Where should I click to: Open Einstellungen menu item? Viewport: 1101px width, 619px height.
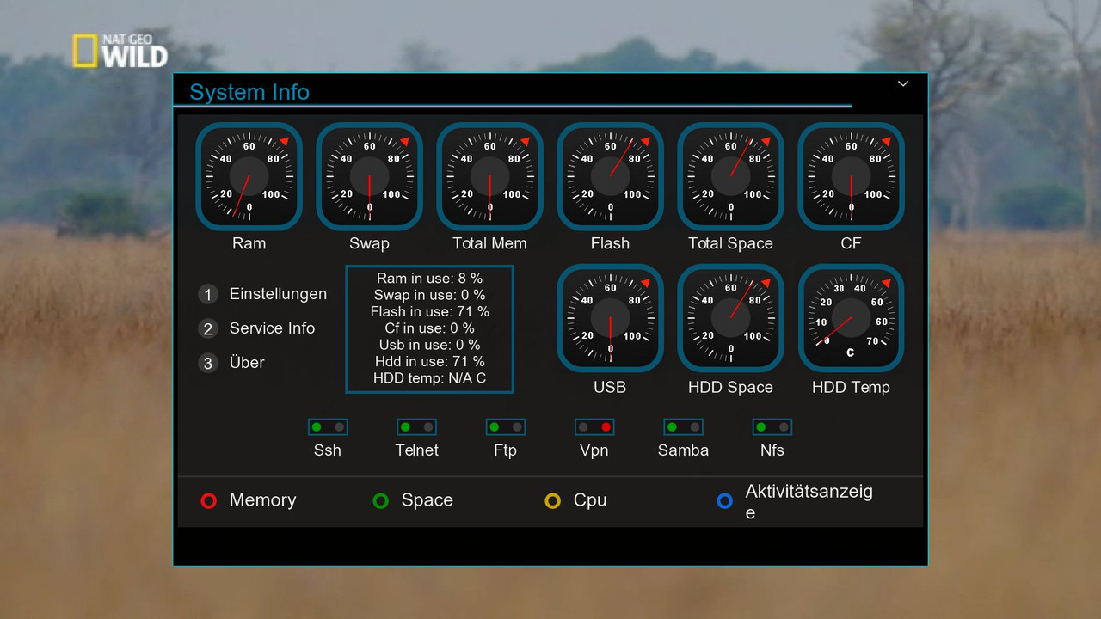277,294
